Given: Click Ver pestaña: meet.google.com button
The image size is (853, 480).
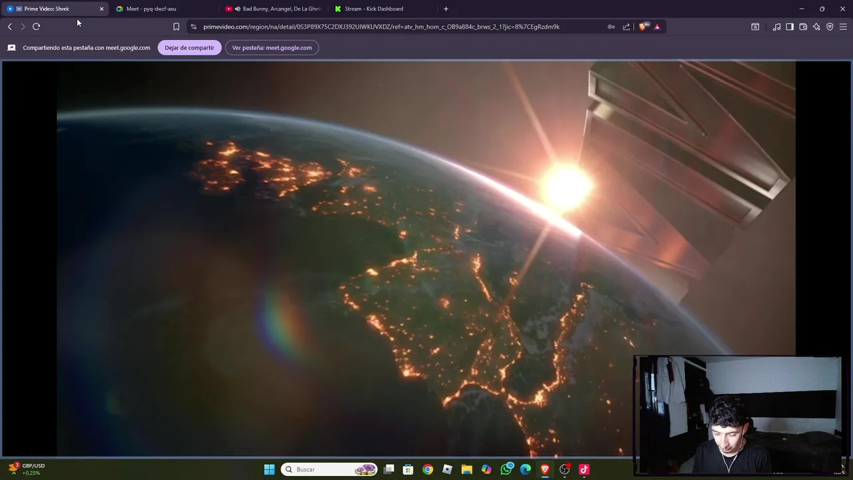Looking at the screenshot, I should (x=272, y=47).
